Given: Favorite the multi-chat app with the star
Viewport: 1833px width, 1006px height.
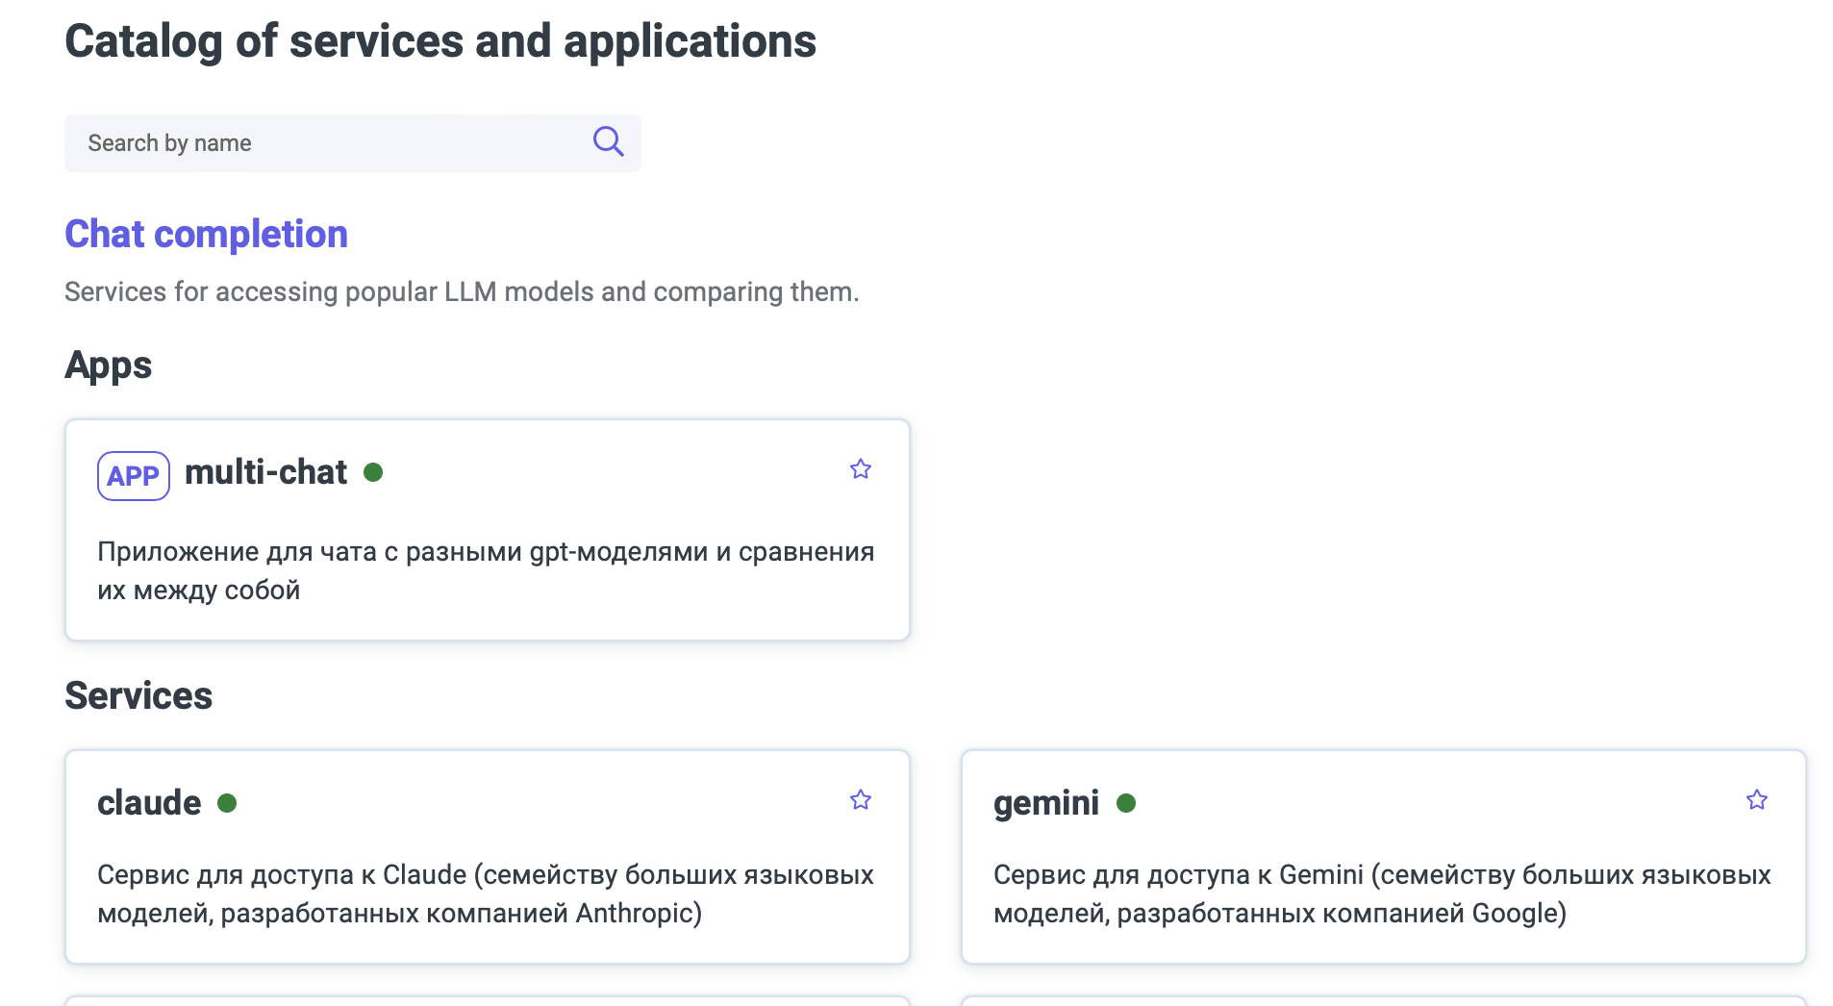Looking at the screenshot, I should pos(861,469).
